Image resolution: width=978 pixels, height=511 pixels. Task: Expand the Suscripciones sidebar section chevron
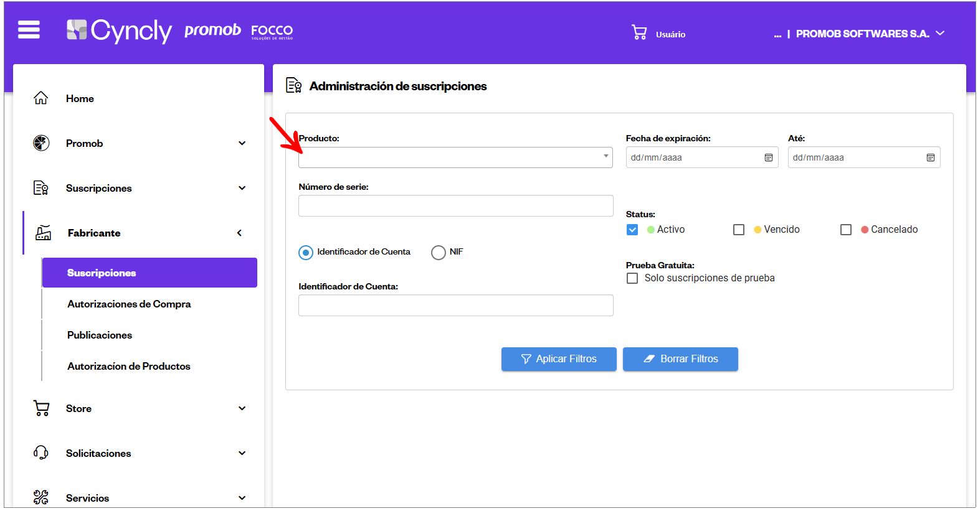coord(242,188)
